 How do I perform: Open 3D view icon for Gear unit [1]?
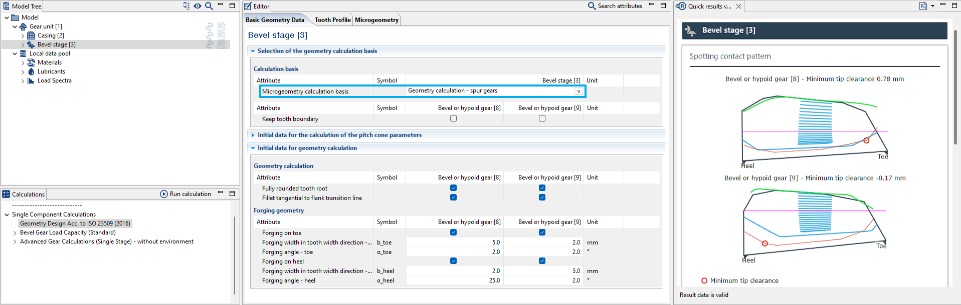pyautogui.click(x=210, y=26)
